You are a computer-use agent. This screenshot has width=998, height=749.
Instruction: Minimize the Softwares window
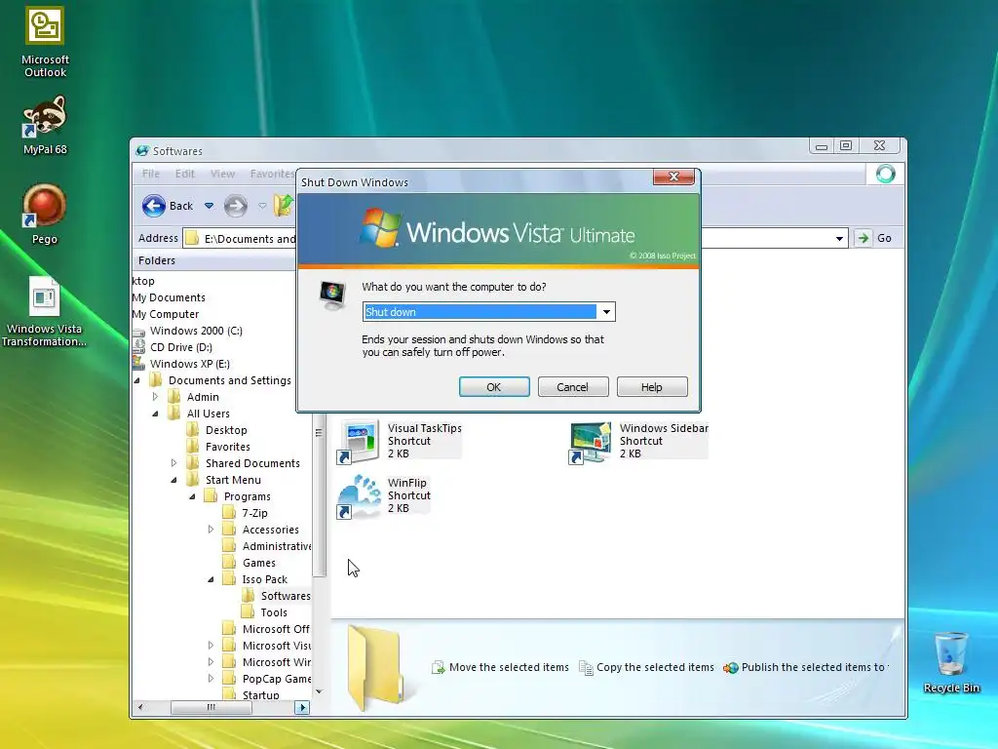[822, 146]
